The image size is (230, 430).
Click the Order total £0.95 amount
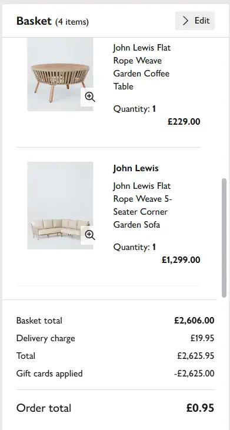coord(200,408)
